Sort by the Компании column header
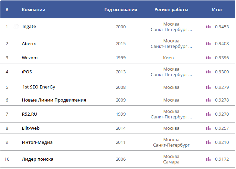The width and height of the screenshot is (236, 169). [34, 10]
